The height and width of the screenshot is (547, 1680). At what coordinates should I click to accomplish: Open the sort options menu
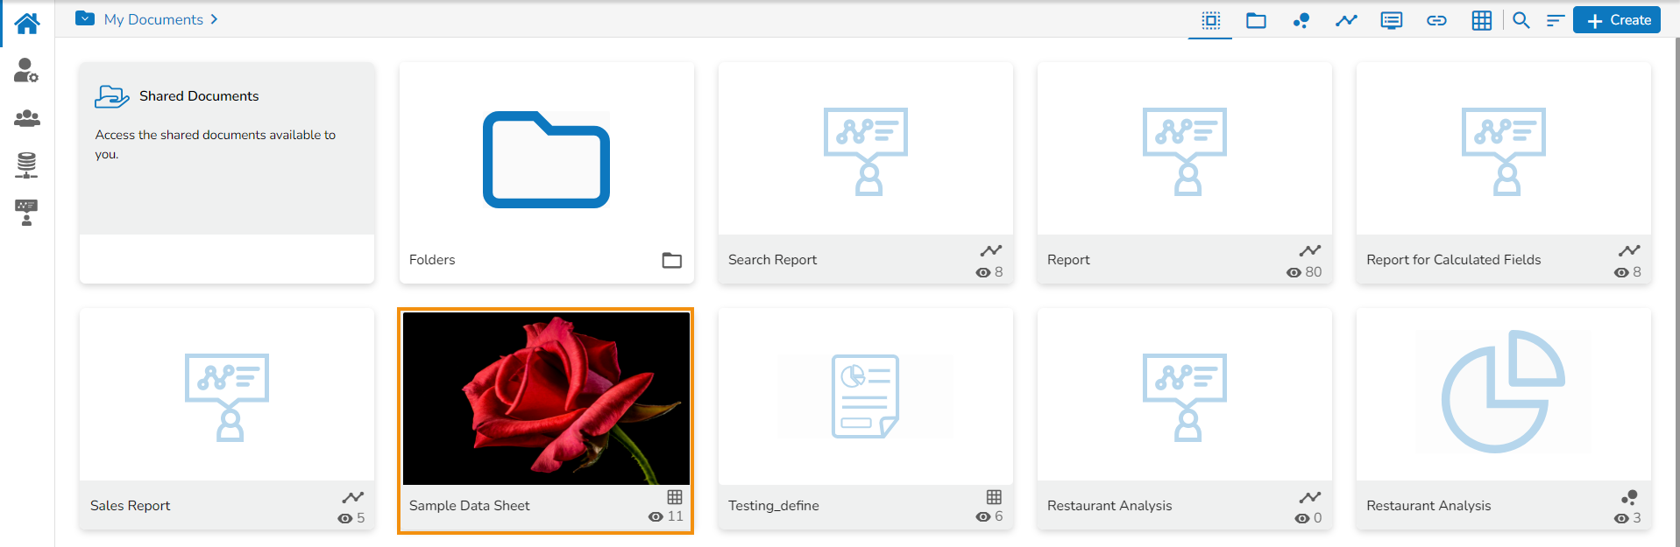tap(1556, 20)
